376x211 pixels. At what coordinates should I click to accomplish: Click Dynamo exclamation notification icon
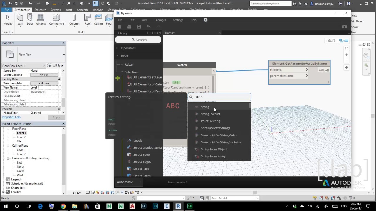[x=205, y=20]
